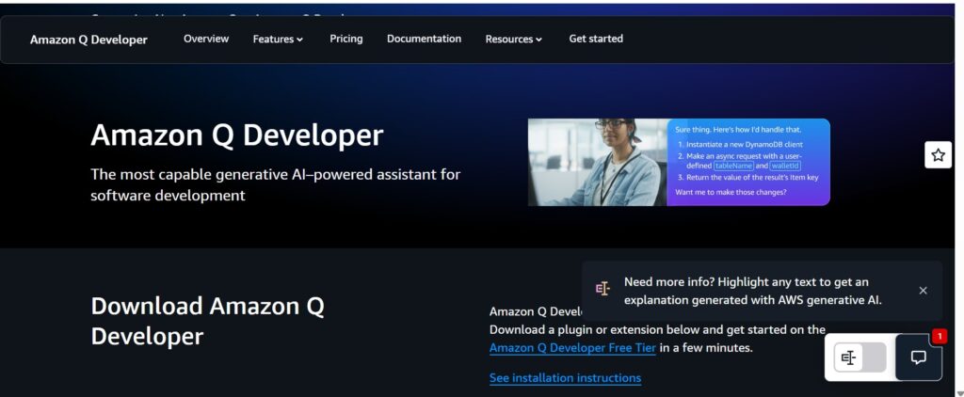Image resolution: width=964 pixels, height=397 pixels.
Task: Click the chevron next to Features
Action: click(x=299, y=40)
